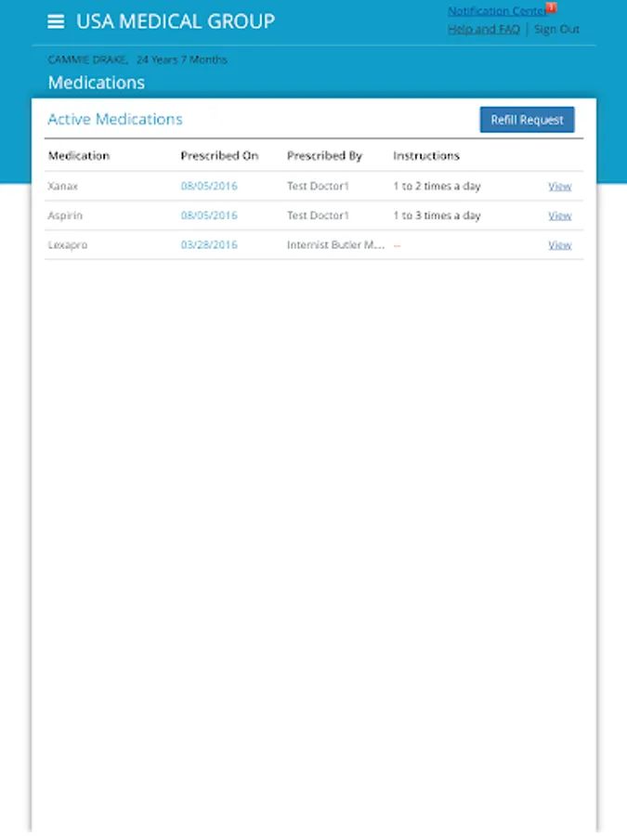This screenshot has width=627, height=836.
Task: Click Test Doctor1 in Aspirin row
Action: (x=318, y=216)
